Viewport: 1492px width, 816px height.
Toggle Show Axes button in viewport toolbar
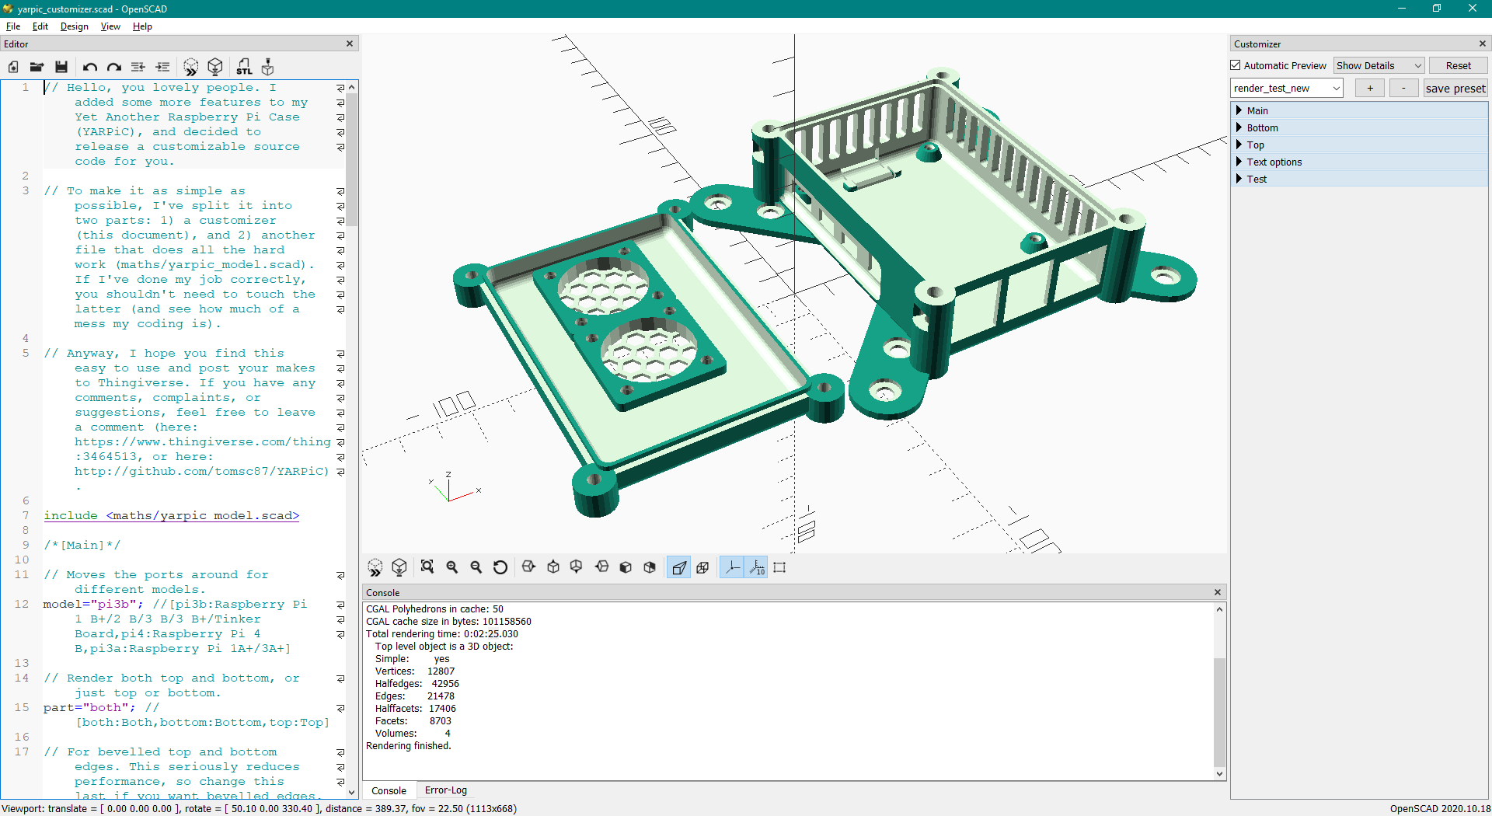coord(732,567)
